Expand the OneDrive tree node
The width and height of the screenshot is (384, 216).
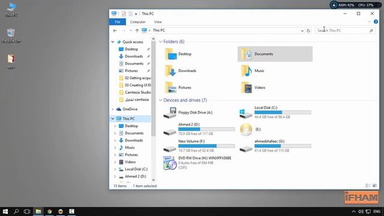point(113,109)
